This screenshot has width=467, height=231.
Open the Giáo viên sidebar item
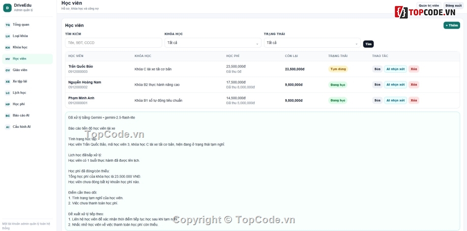point(28,70)
